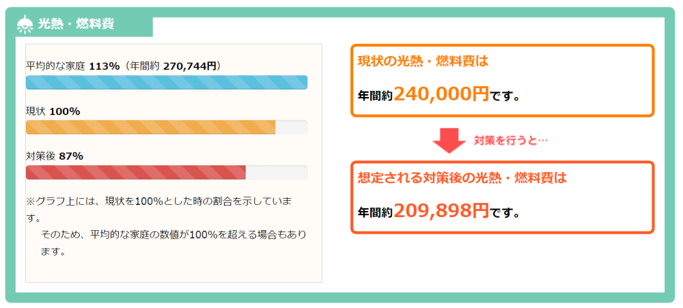
Task: Click the ※グラフ上には note line
Action: pyautogui.click(x=159, y=202)
